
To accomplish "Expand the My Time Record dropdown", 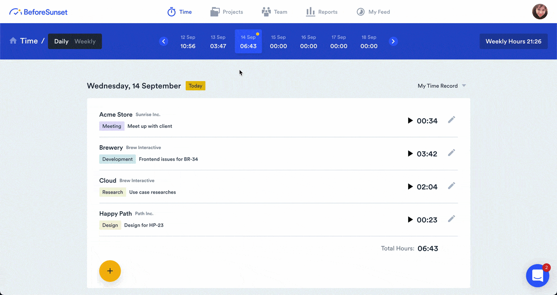I will 442,86.
